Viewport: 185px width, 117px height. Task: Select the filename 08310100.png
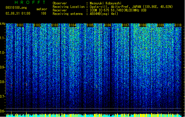click(16, 8)
